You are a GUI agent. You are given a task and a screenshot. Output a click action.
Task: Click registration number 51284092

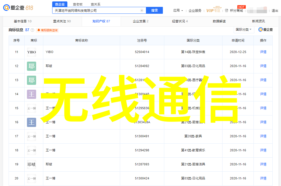coord(142,66)
